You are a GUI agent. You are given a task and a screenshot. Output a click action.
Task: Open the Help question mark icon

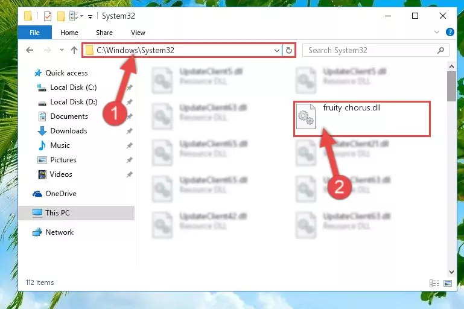pos(450,32)
